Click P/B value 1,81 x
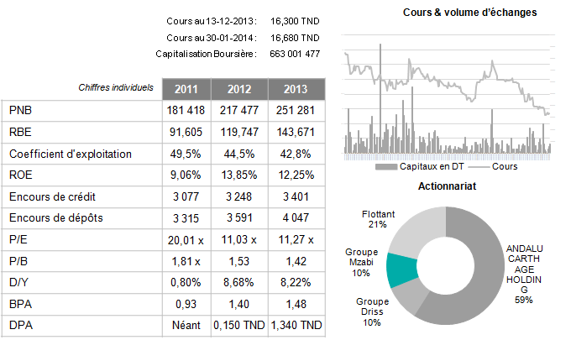 (186, 261)
